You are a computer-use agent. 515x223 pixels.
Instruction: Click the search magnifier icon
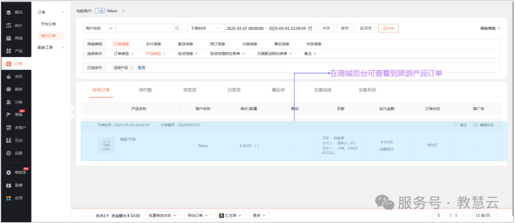click(x=177, y=29)
